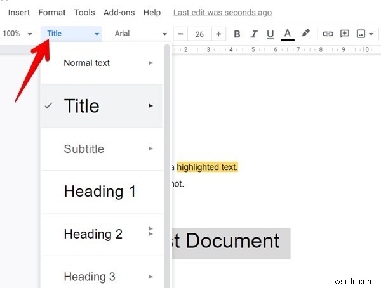The image size is (381, 288).
Task: Choose the Subtitle style
Action: click(102, 149)
